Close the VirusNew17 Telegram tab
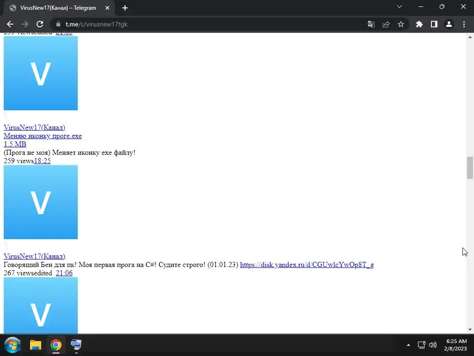The image size is (474, 356). click(107, 8)
